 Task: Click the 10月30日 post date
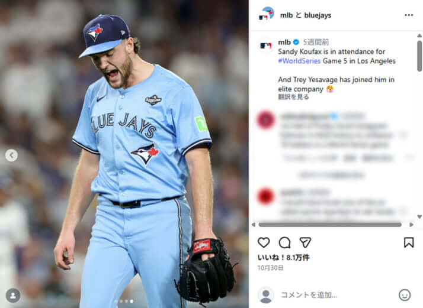click(x=270, y=268)
